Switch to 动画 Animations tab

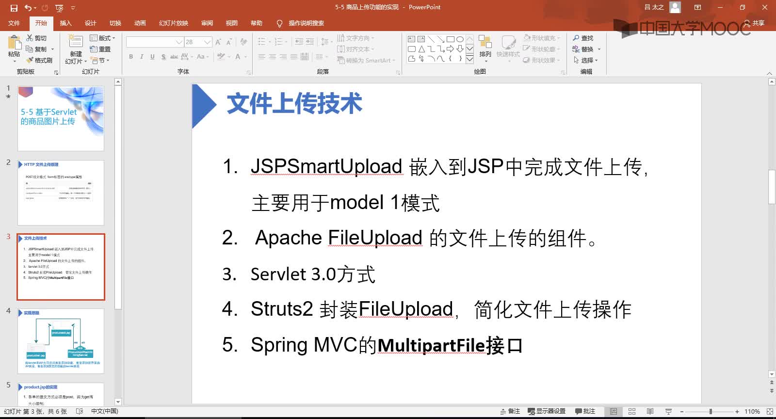(140, 23)
